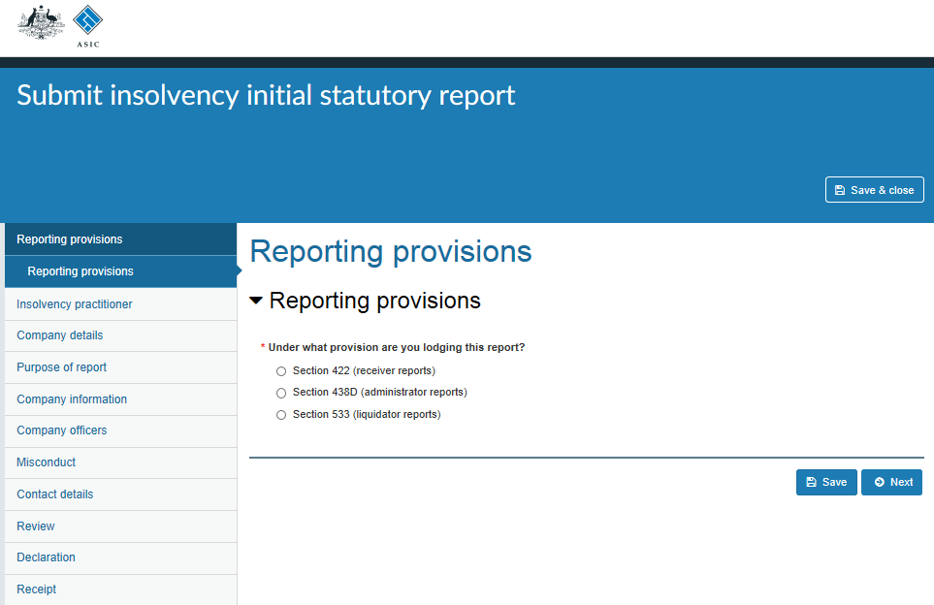Click the ASIC diamond logo
Viewport: 934px width, 605px height.
(x=87, y=20)
